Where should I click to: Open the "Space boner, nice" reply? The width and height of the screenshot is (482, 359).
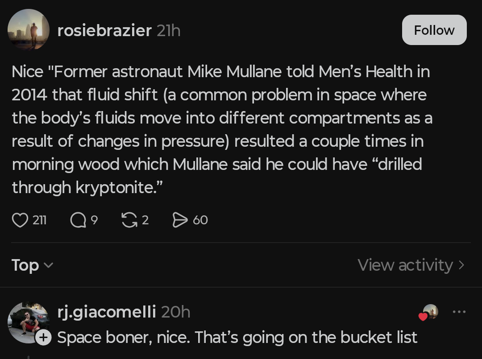coord(237,337)
